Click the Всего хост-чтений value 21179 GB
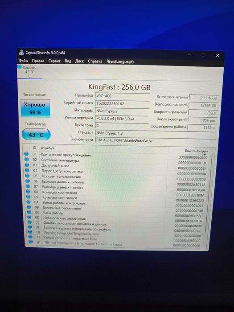This screenshot has width=234, height=312. pyautogui.click(x=204, y=98)
